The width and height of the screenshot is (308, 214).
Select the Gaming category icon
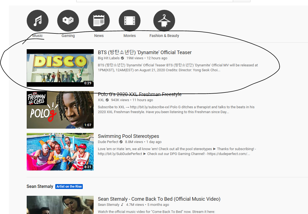click(68, 21)
